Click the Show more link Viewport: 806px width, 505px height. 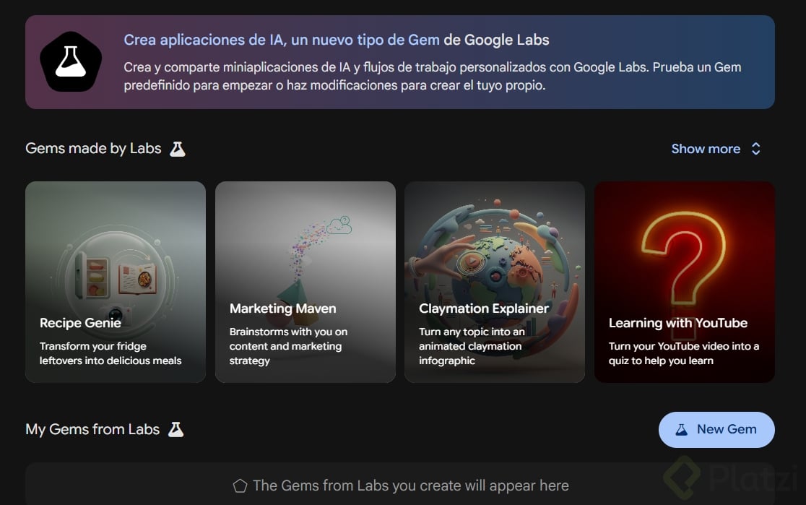706,149
